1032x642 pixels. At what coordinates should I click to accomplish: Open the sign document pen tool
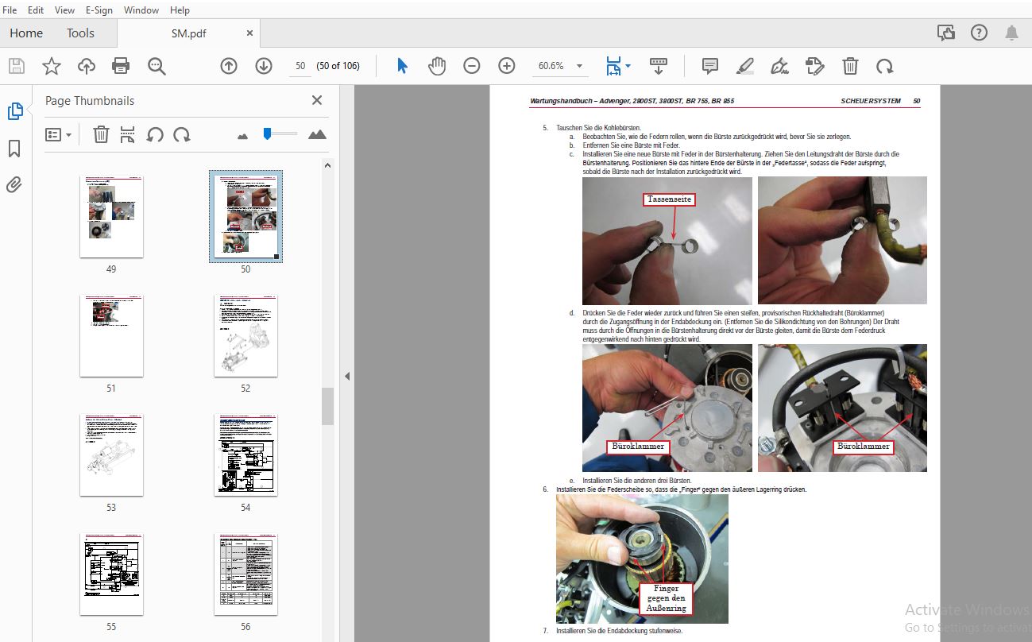click(x=780, y=66)
